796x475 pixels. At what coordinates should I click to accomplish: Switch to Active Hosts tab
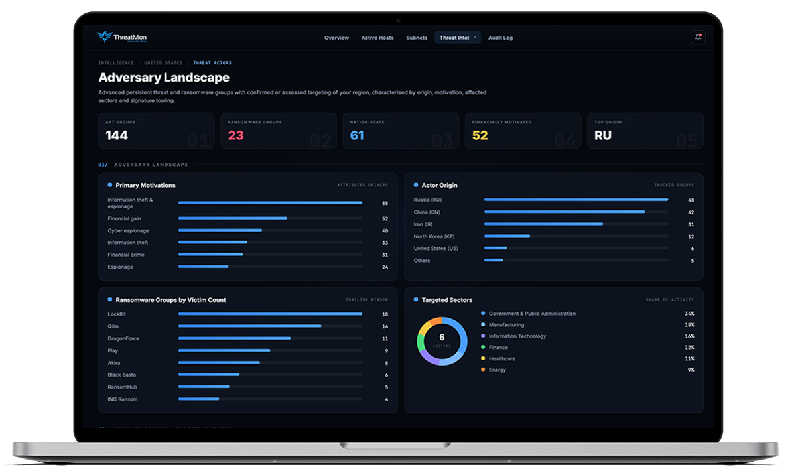pos(377,38)
